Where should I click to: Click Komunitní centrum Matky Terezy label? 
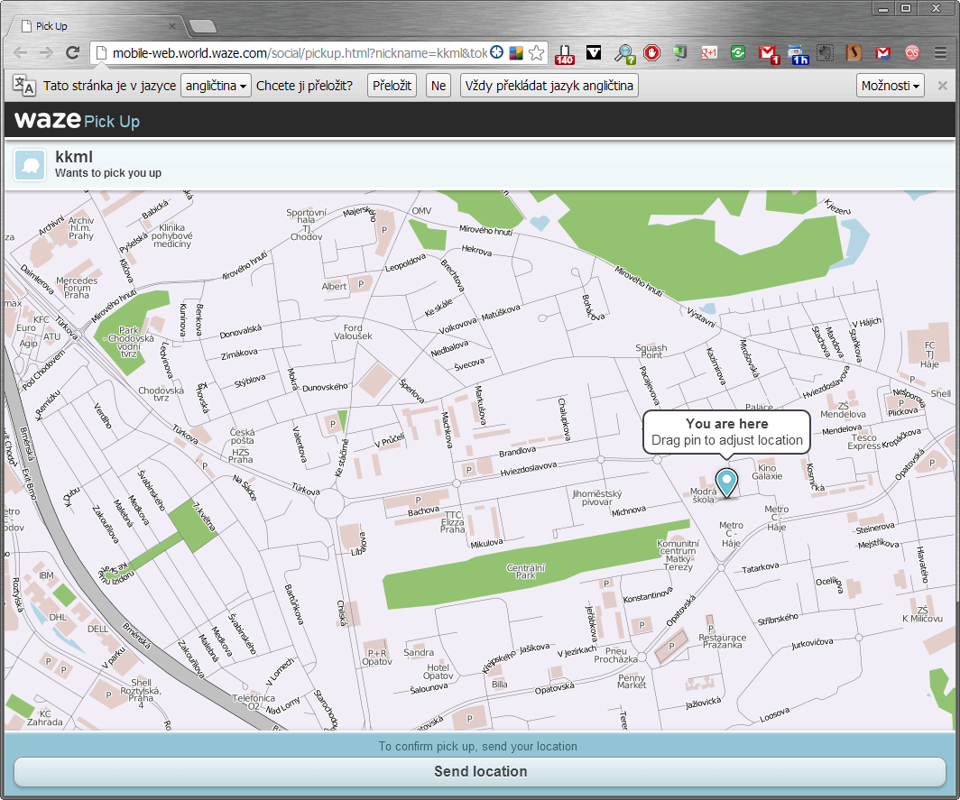click(x=678, y=555)
